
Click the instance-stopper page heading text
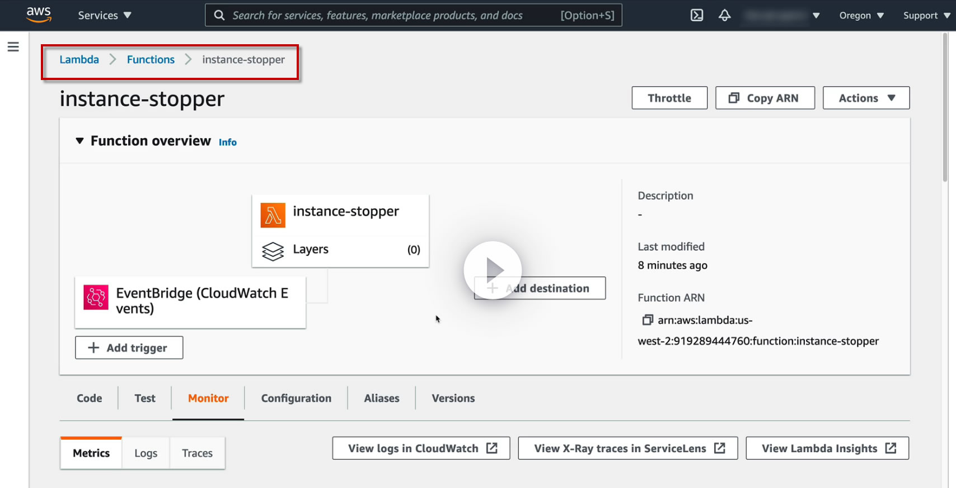(142, 98)
